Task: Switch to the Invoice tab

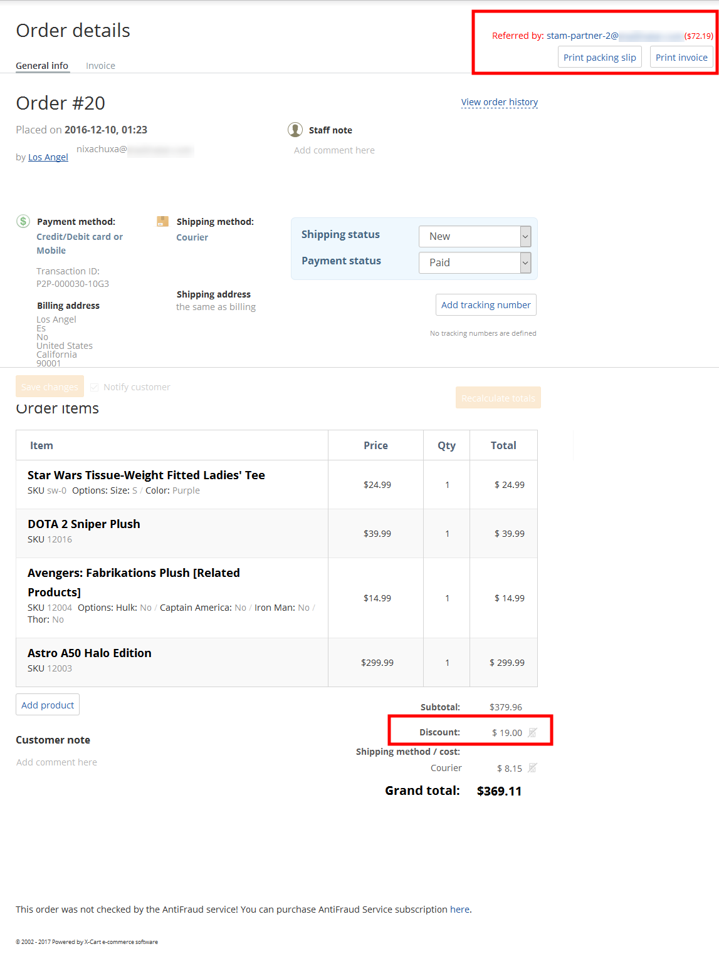Action: point(100,66)
